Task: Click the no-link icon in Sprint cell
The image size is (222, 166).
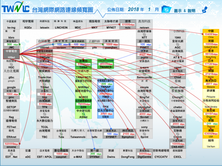Action: (144, 134)
